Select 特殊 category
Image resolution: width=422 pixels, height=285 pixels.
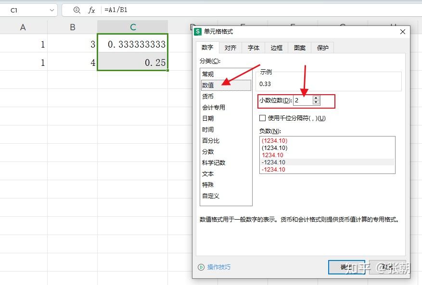pyautogui.click(x=226, y=185)
